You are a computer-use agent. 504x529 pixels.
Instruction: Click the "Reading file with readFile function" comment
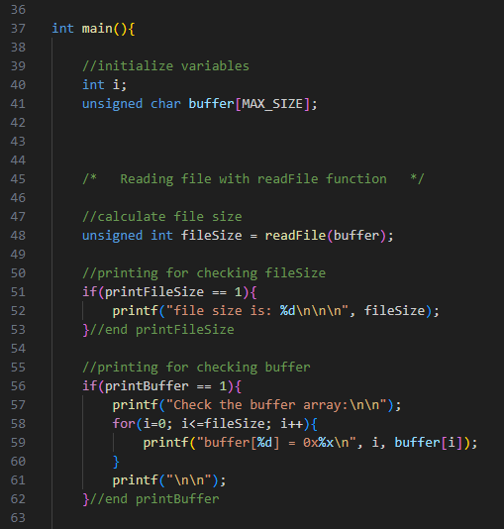click(253, 179)
